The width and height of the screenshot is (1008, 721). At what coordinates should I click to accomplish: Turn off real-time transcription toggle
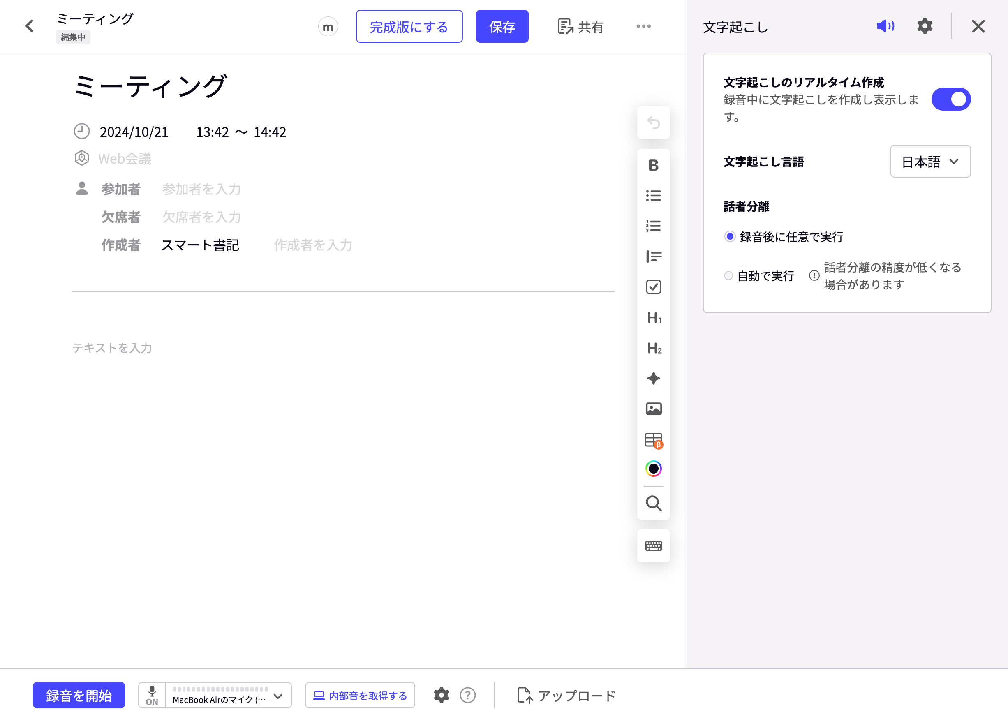(x=951, y=99)
